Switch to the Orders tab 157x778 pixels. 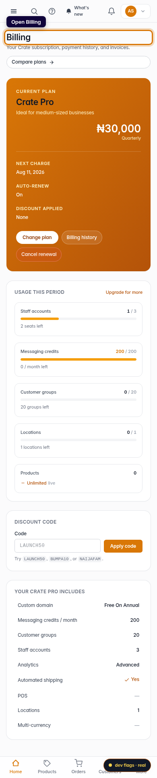(78, 766)
